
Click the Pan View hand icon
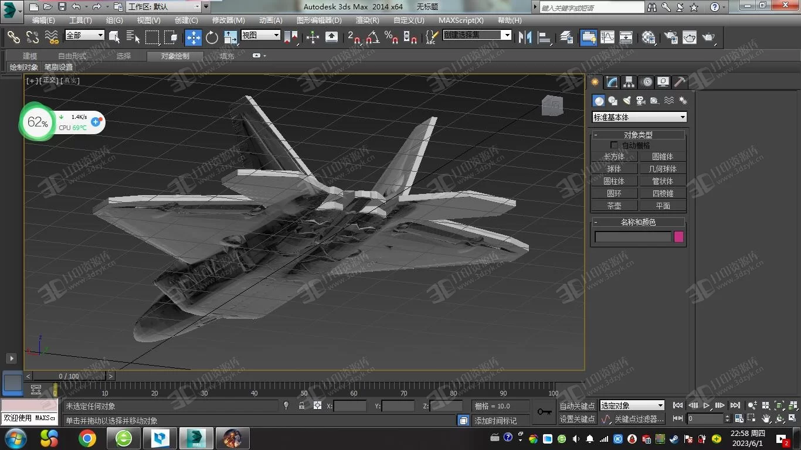(x=766, y=418)
